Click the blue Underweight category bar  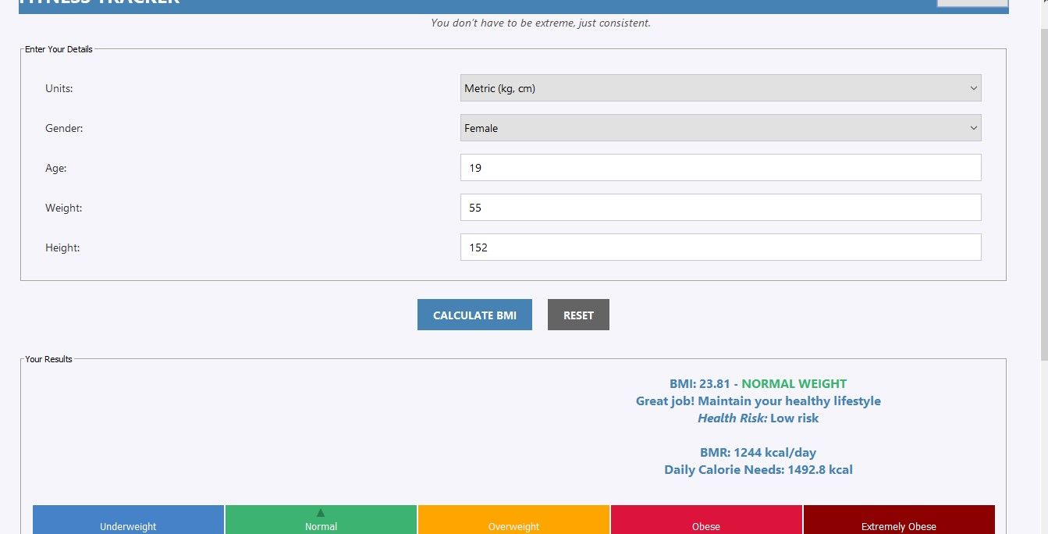click(128, 520)
